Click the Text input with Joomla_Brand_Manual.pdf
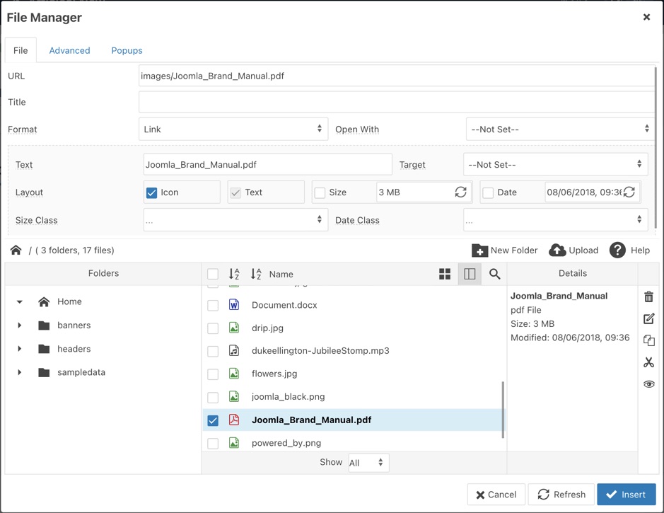664x513 pixels. tap(267, 164)
